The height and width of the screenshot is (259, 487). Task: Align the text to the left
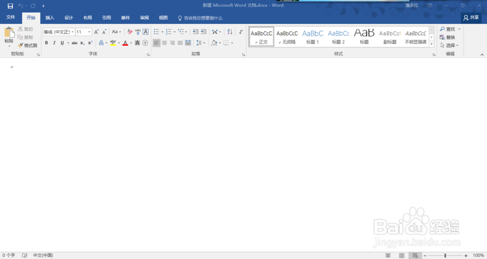coord(156,43)
